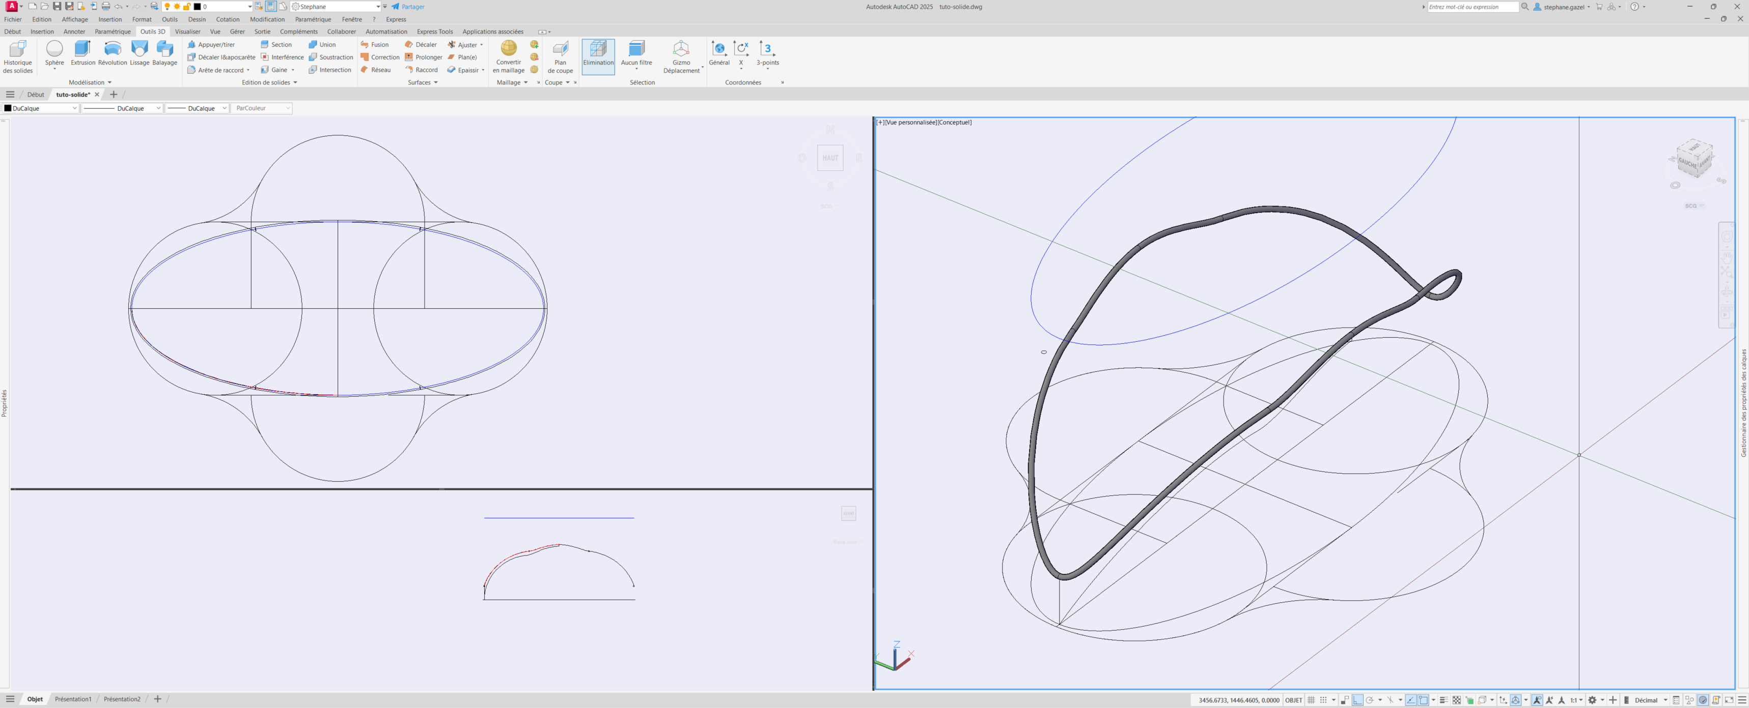Click the Extrusion tool icon
The height and width of the screenshot is (708, 1749).
click(x=83, y=49)
